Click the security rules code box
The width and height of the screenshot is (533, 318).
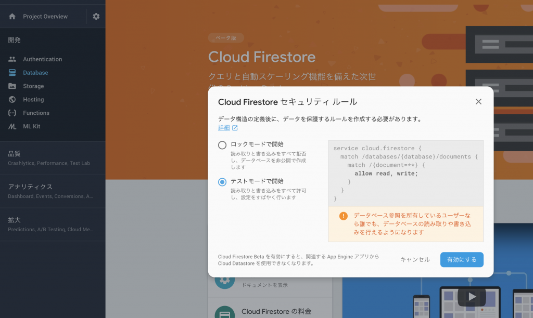click(405, 173)
